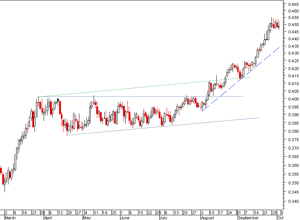Select the 0.430 price axis label
This screenshot has height=220, width=300.
coord(293,53)
